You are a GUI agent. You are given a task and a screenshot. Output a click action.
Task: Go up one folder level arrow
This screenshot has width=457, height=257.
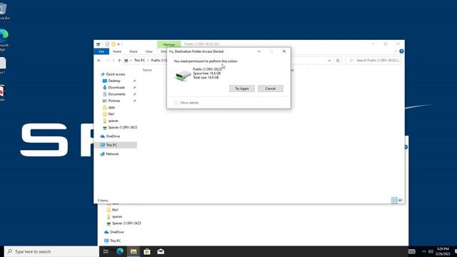click(x=119, y=60)
